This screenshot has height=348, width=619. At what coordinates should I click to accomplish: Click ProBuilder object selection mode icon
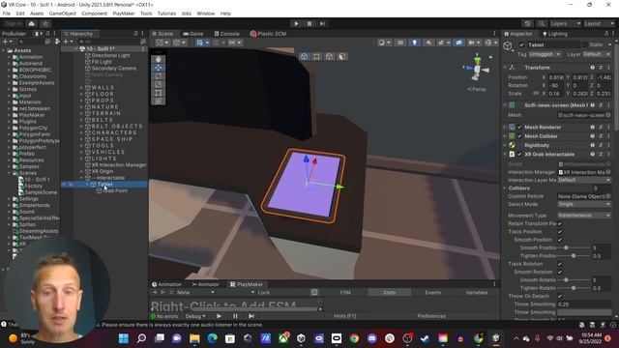(x=304, y=56)
